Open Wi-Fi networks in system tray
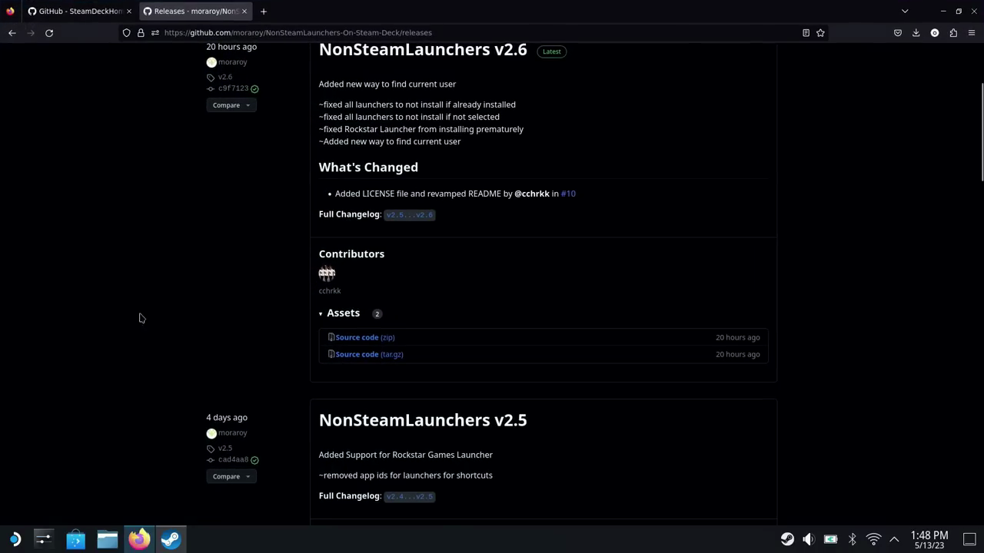The width and height of the screenshot is (984, 553). click(x=873, y=539)
